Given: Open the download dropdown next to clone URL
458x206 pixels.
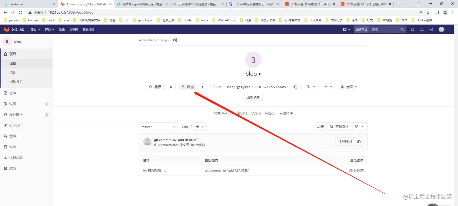Looking at the screenshot, I should tap(311, 87).
